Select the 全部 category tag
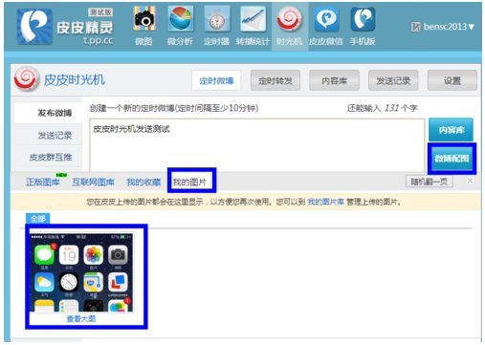The width and height of the screenshot is (485, 345). (38, 219)
